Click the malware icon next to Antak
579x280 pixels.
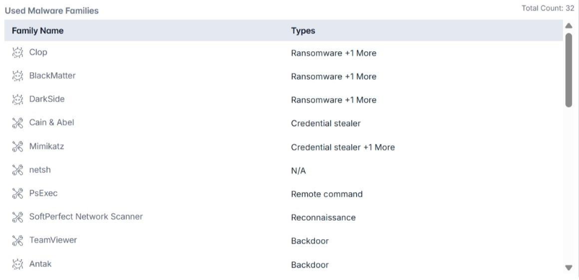[17, 265]
